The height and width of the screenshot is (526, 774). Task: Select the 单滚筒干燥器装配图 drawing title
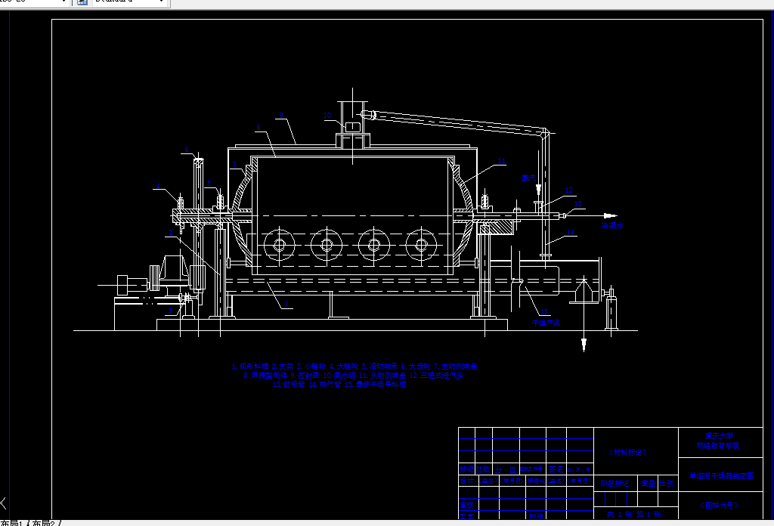pos(722,476)
